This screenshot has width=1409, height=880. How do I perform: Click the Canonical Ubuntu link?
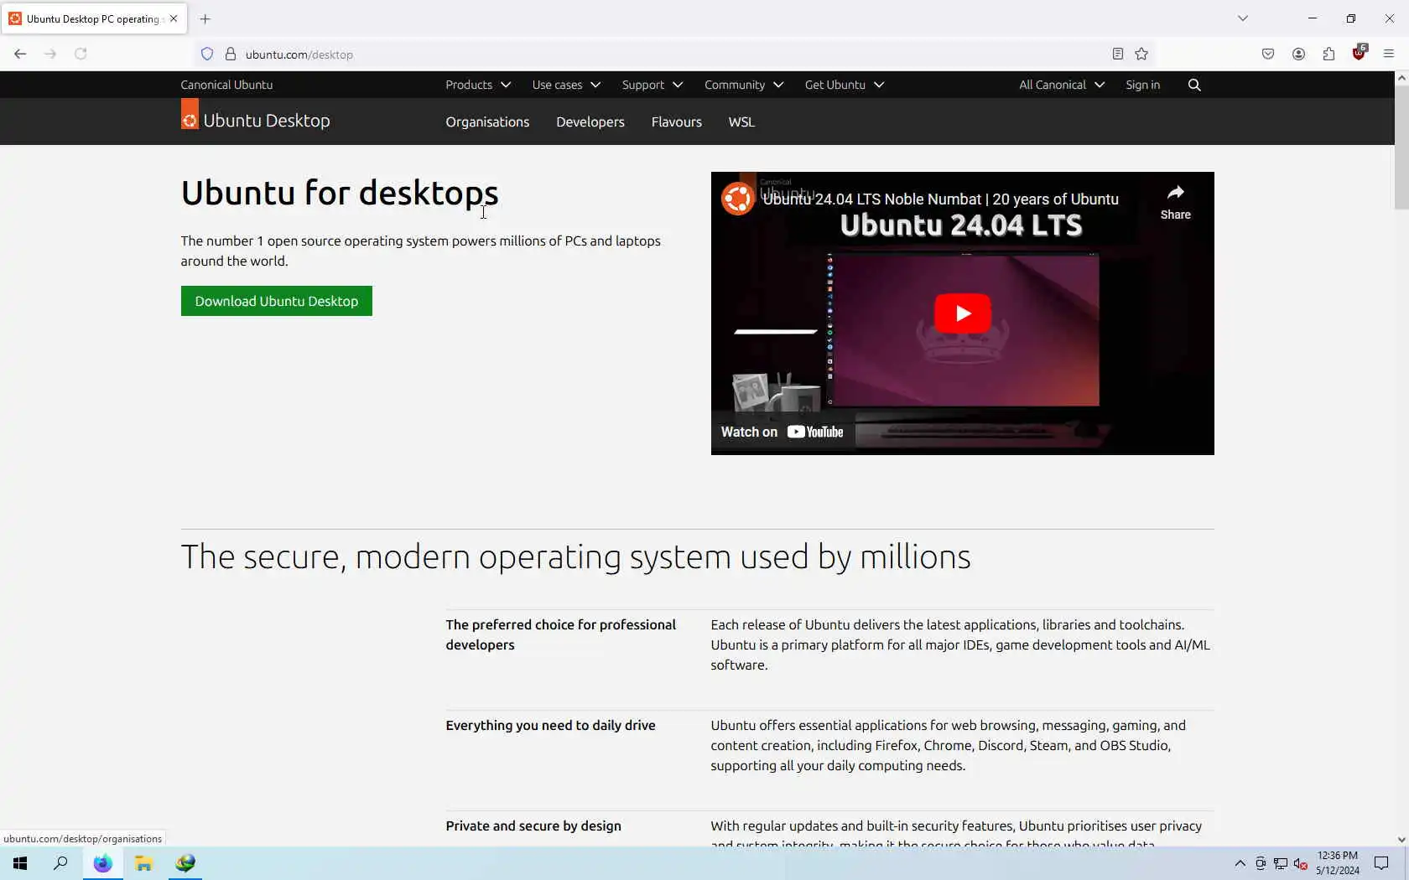[x=226, y=85]
